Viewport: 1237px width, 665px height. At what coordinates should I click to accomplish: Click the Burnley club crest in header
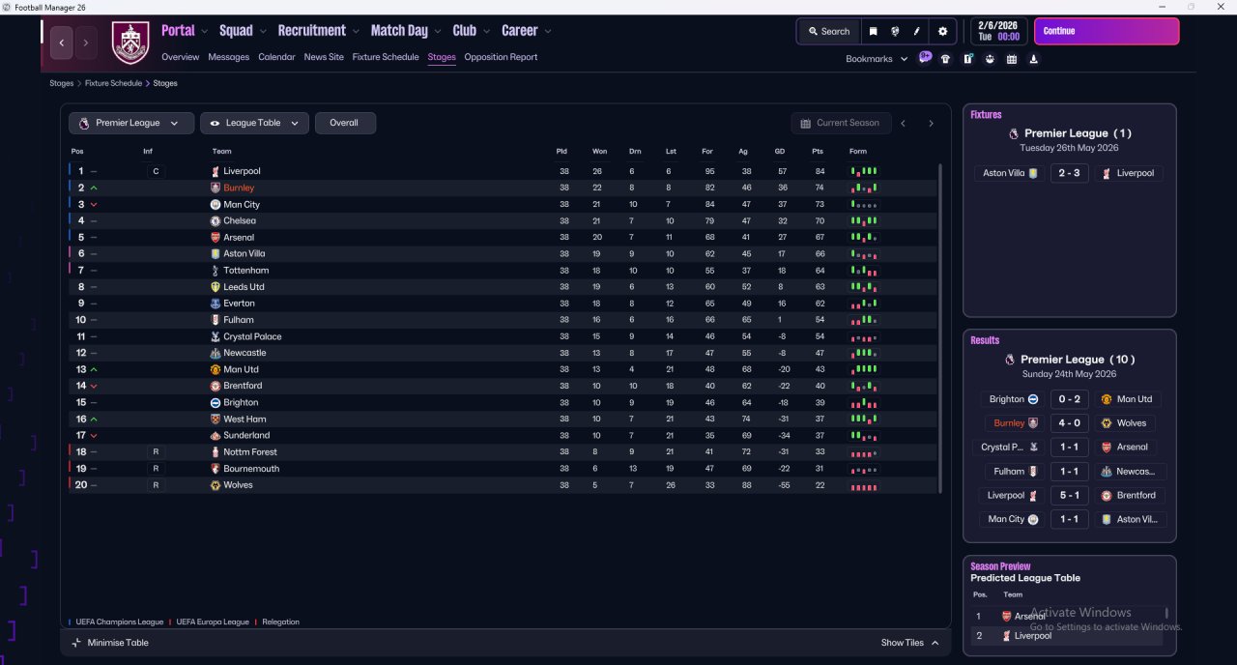point(130,43)
